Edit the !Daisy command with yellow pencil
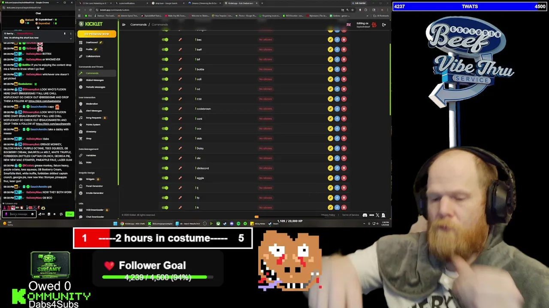549x308 pixels. coord(330,148)
